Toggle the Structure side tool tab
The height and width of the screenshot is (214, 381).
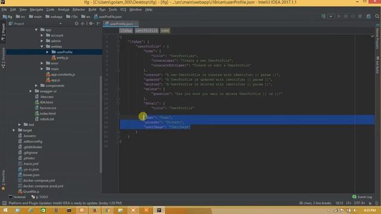(x=3, y=58)
